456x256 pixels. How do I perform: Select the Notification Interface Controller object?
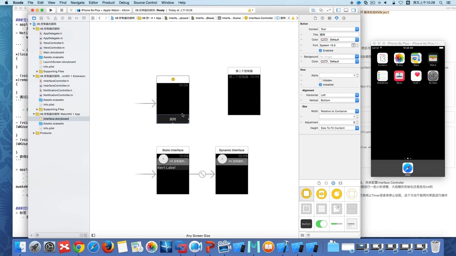[337, 194]
